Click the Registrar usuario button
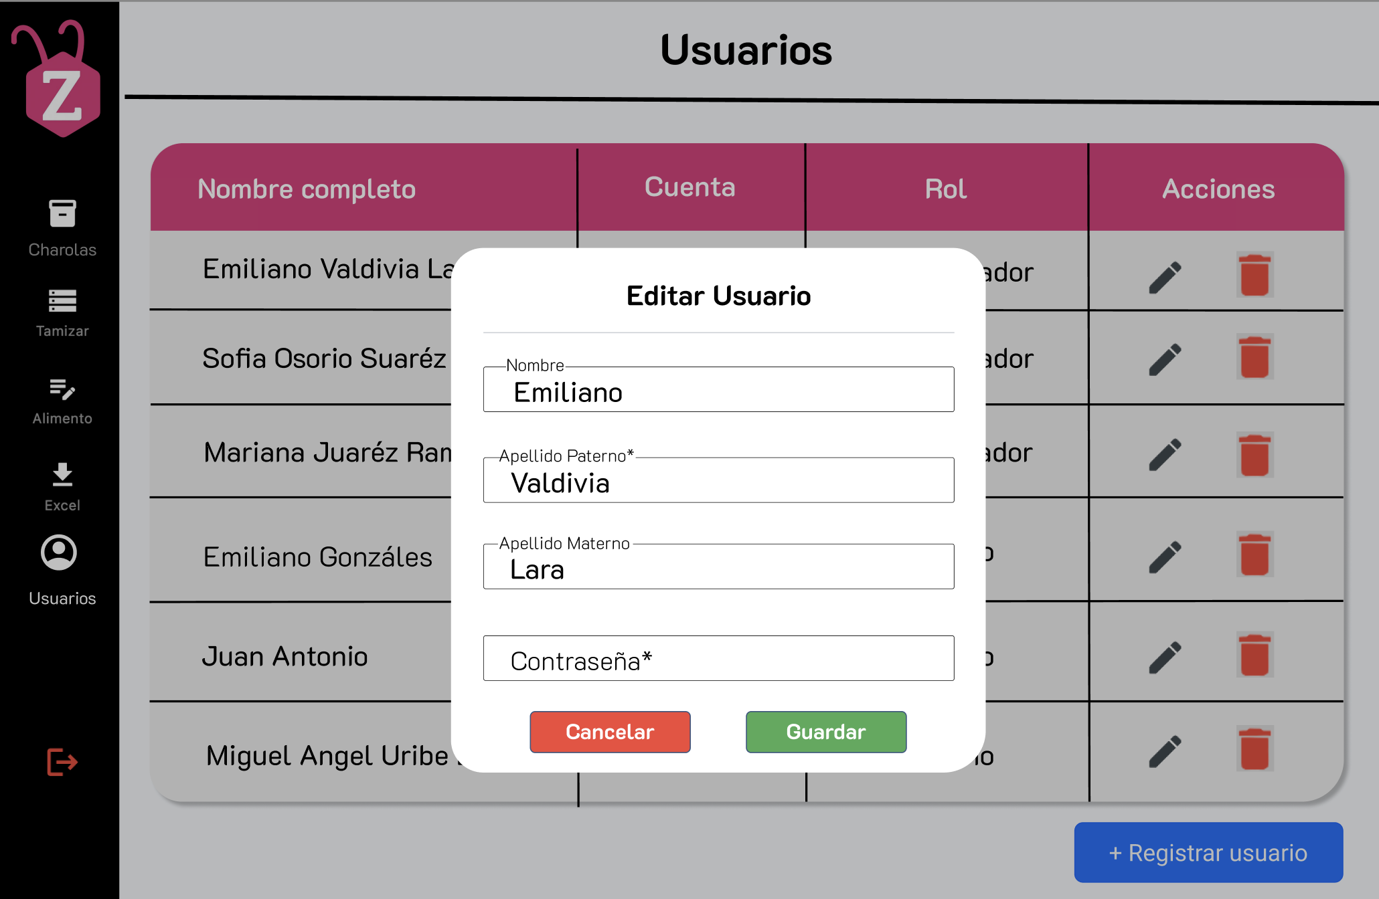 [x=1208, y=852]
